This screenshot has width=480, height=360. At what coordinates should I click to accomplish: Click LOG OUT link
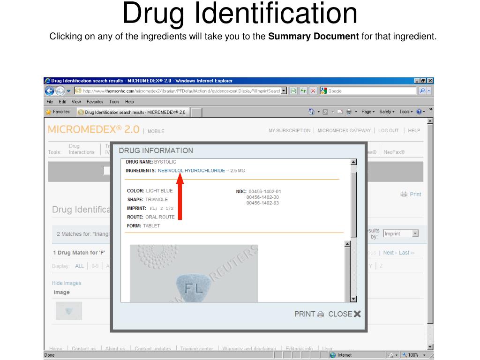389,130
